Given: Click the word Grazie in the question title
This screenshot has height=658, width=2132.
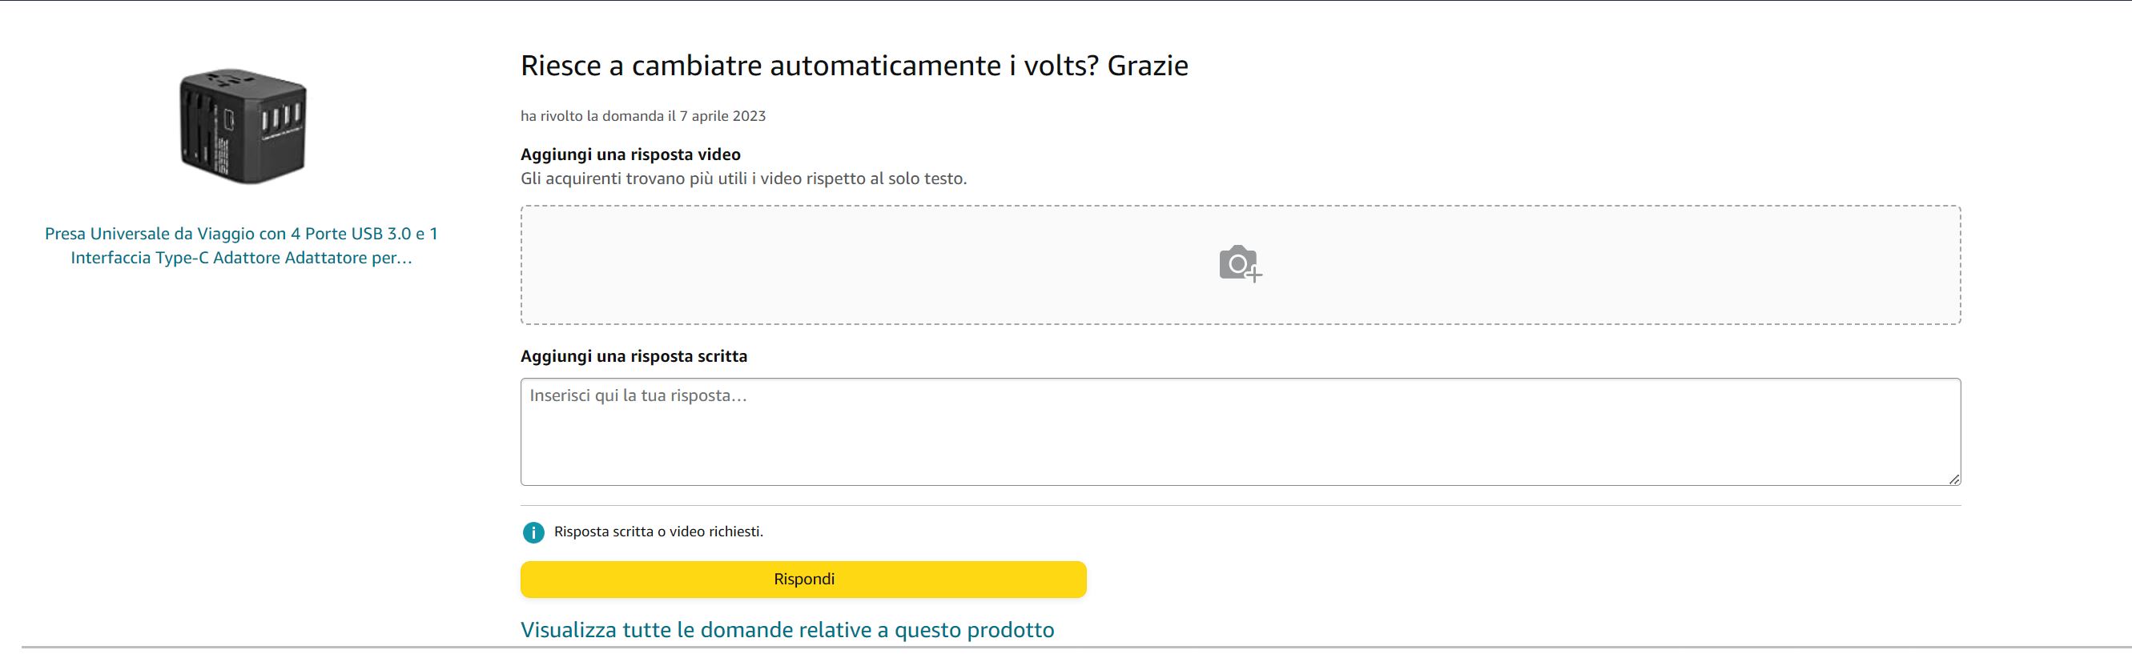Looking at the screenshot, I should tap(1148, 66).
